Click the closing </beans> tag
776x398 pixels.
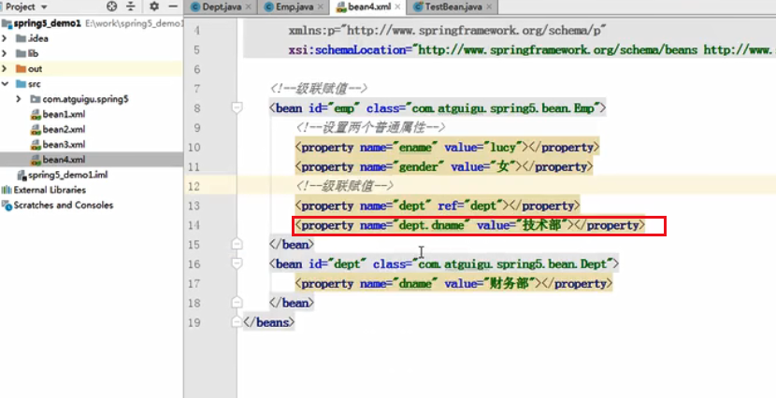tap(268, 322)
